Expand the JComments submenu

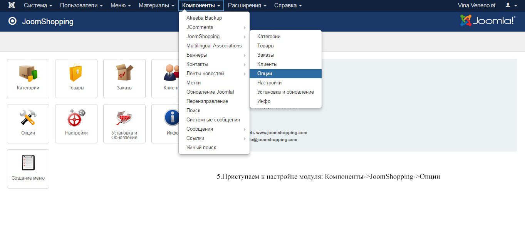point(214,27)
